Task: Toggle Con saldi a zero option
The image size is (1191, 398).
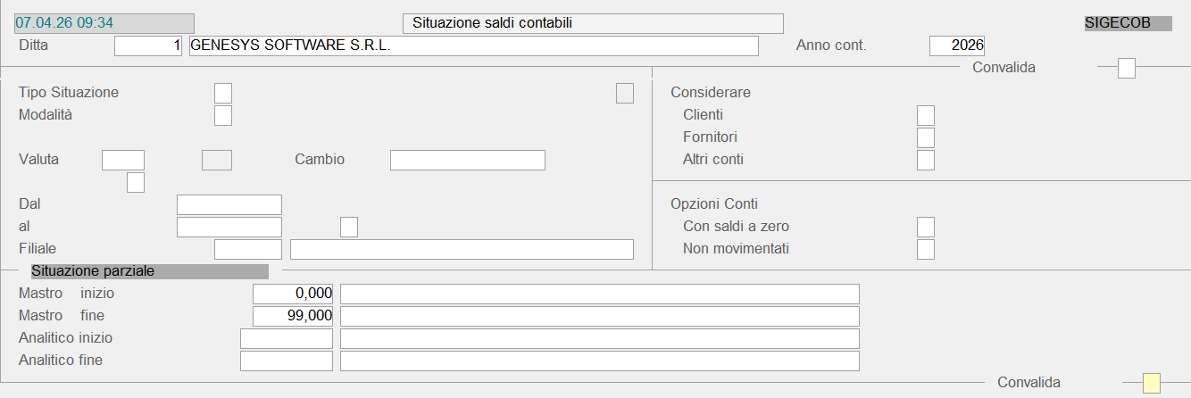Action: 926,227
